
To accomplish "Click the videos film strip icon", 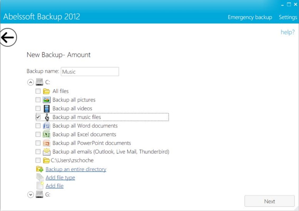I will pos(46,109).
